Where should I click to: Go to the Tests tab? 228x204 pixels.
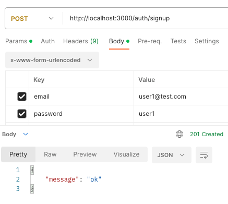[x=178, y=41]
